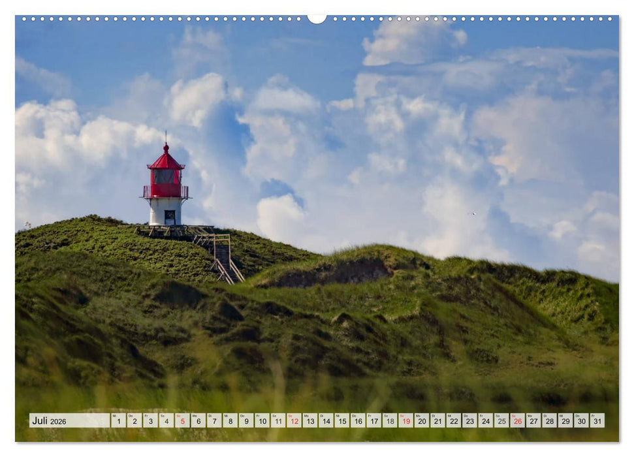Click the Juli 2026 month label

[50, 421]
